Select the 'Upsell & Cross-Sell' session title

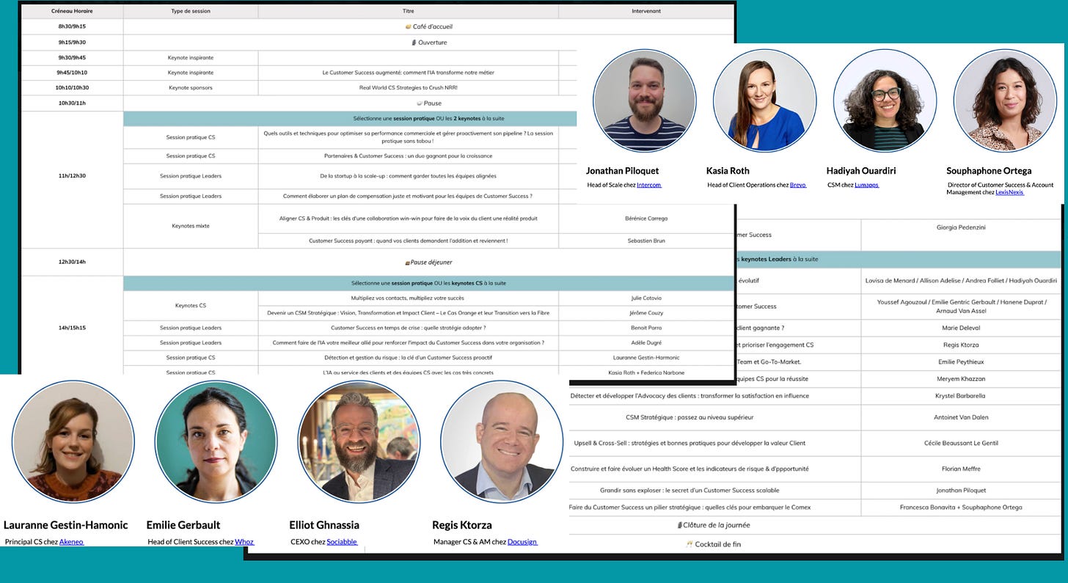tap(690, 443)
